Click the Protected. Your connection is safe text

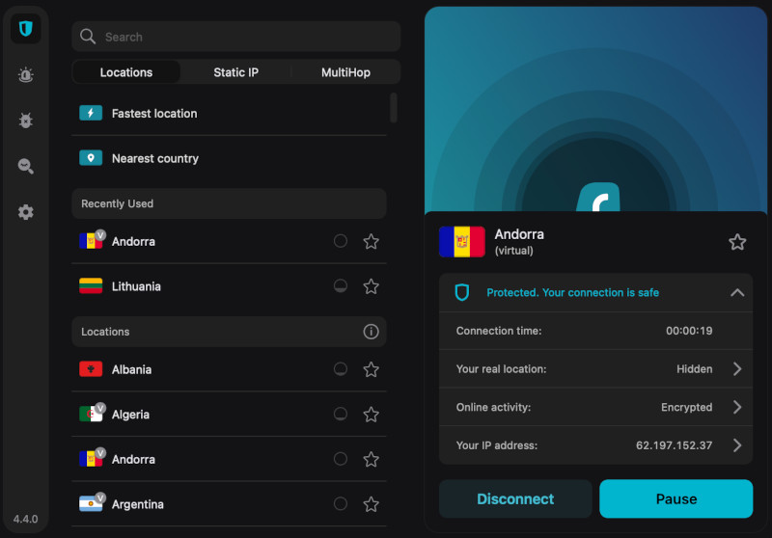tap(572, 292)
